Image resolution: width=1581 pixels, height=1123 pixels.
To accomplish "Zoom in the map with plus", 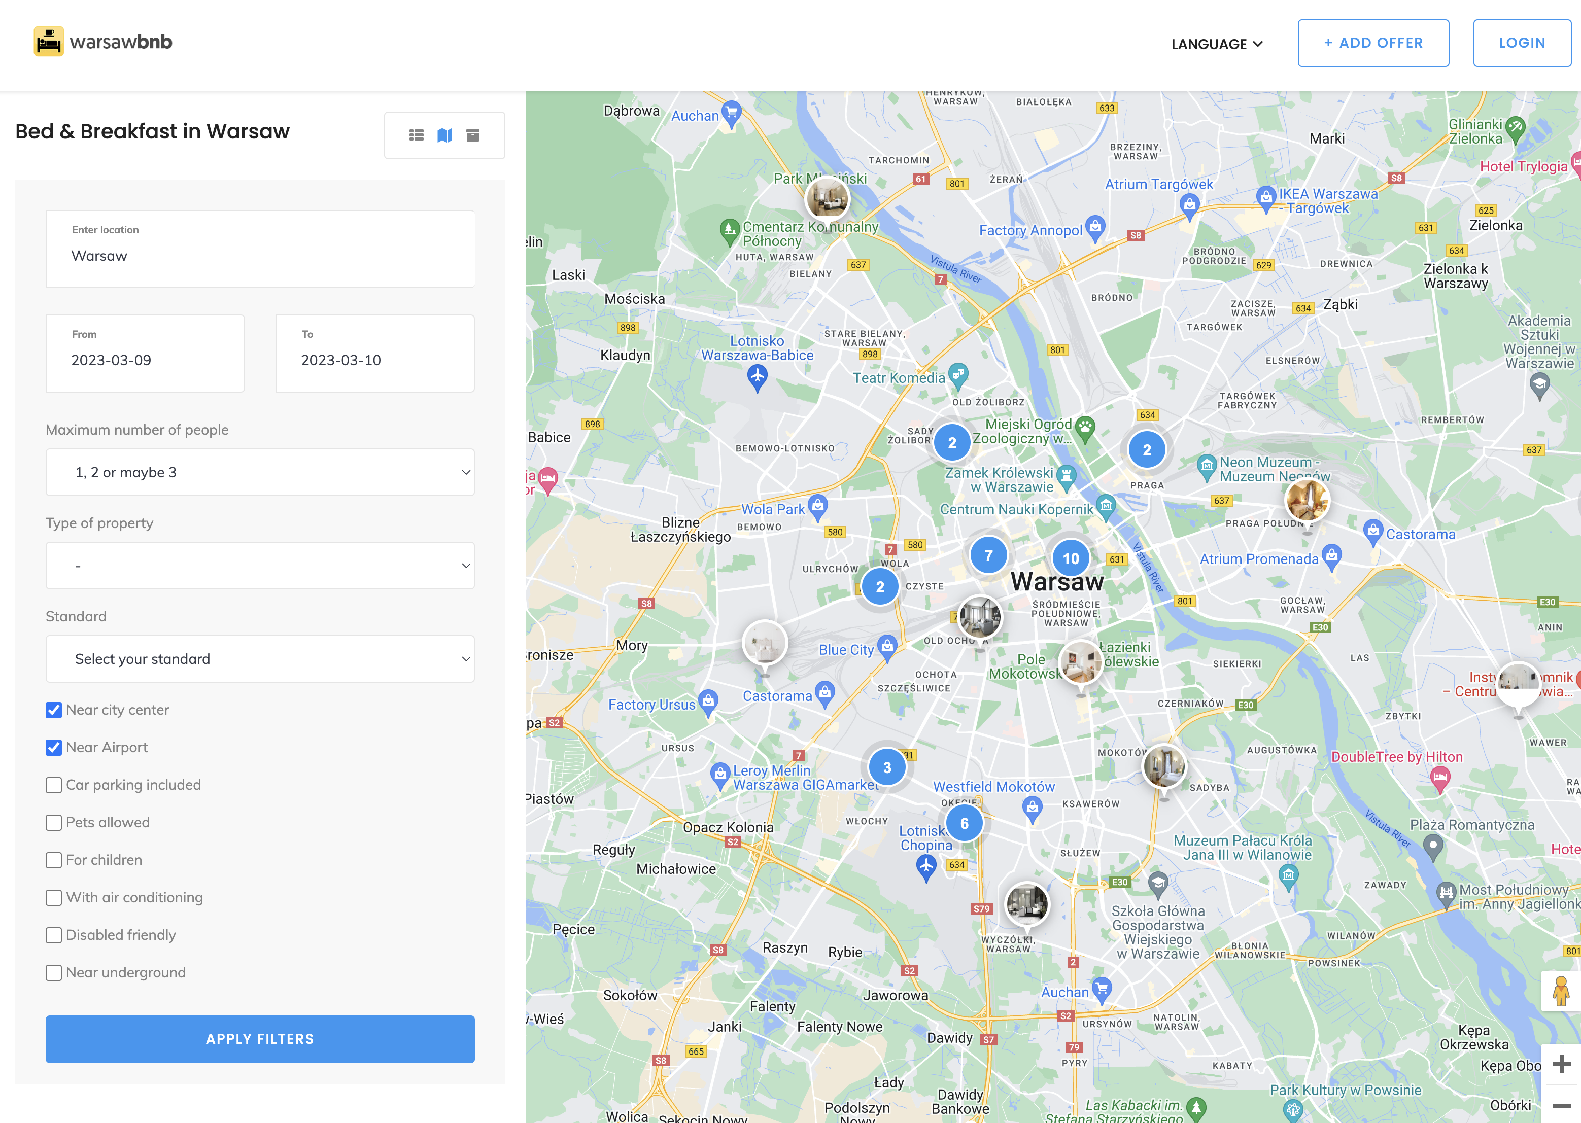I will click(1561, 1064).
